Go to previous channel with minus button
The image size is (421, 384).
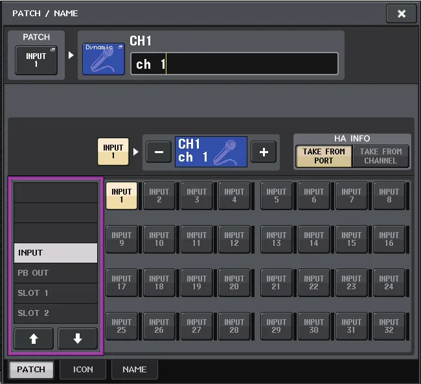click(x=159, y=152)
